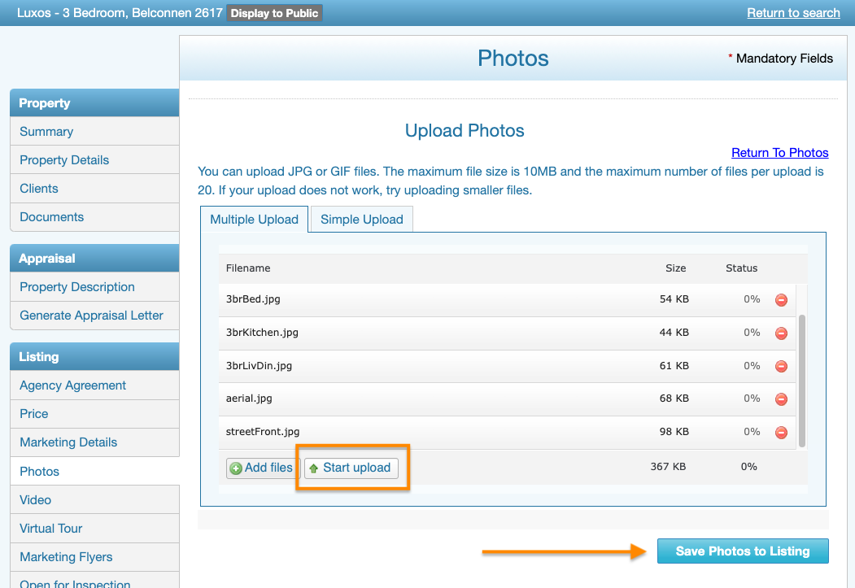855x588 pixels.
Task: Open Property Details in the sidebar
Action: 64,160
